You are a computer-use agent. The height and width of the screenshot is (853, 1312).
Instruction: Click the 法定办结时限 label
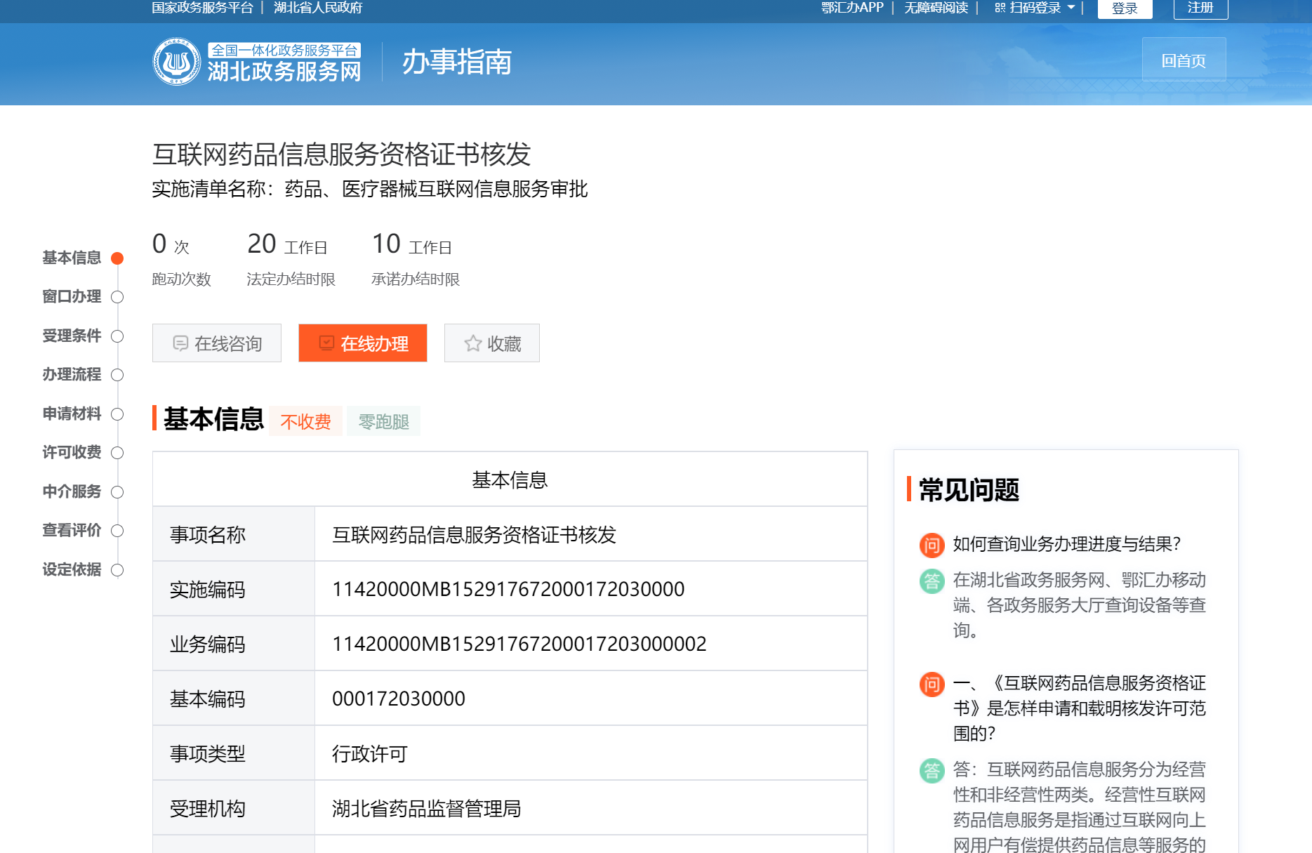[x=291, y=279]
